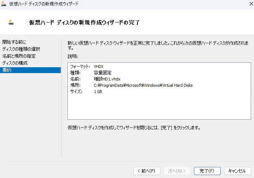Click the disabled 次へ(N) > button
Screen dimensions: 254x178
177,171
